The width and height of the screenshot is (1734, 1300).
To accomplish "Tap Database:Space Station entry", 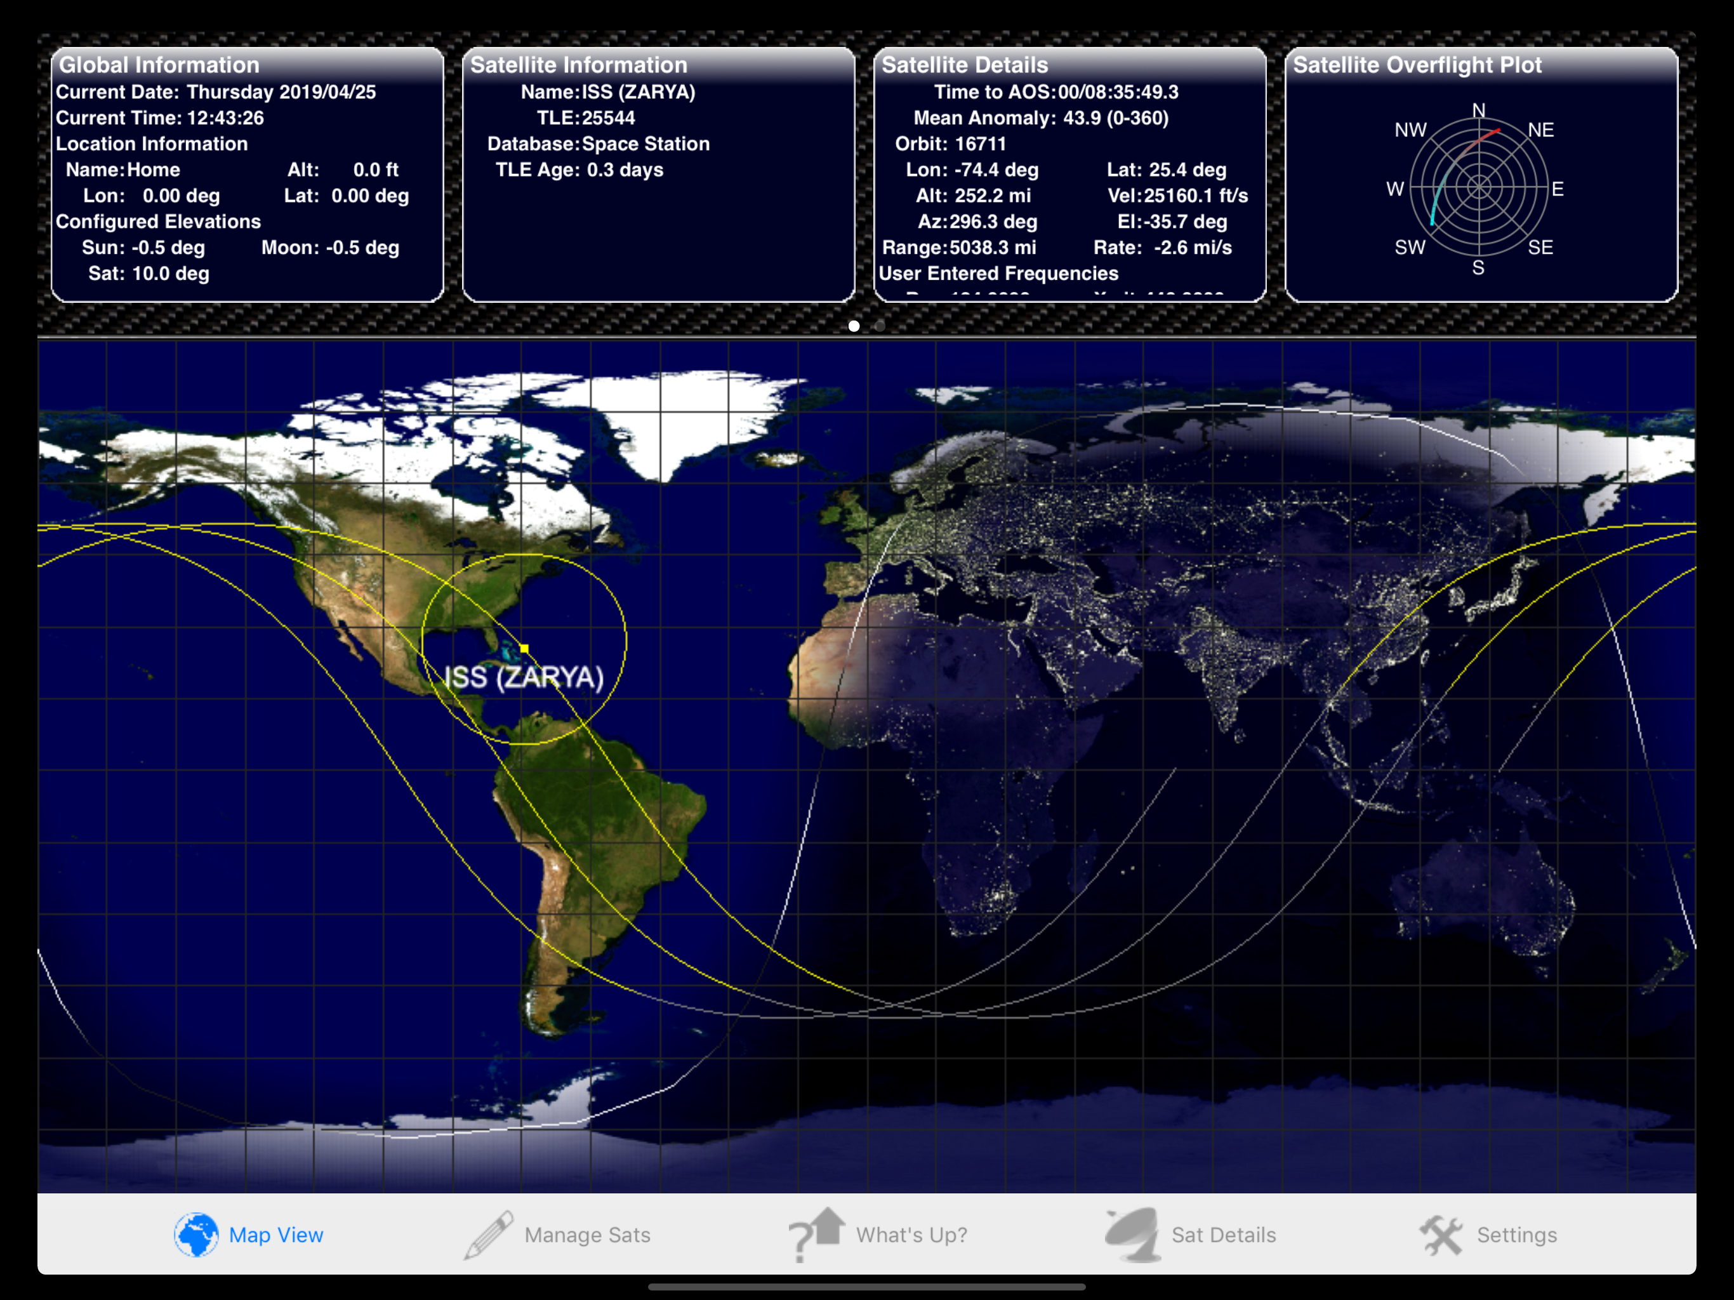I will click(x=599, y=143).
